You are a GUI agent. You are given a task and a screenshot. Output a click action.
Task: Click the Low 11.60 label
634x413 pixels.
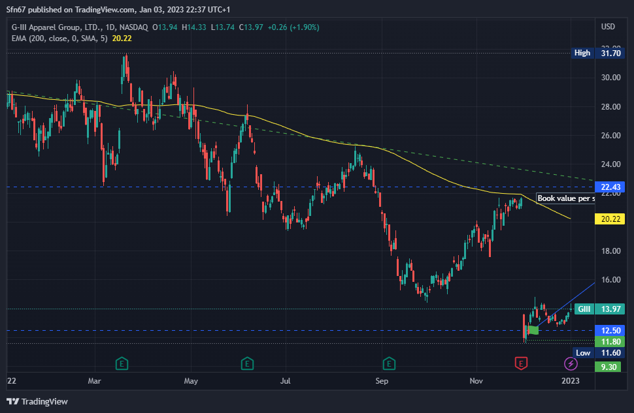pos(599,353)
